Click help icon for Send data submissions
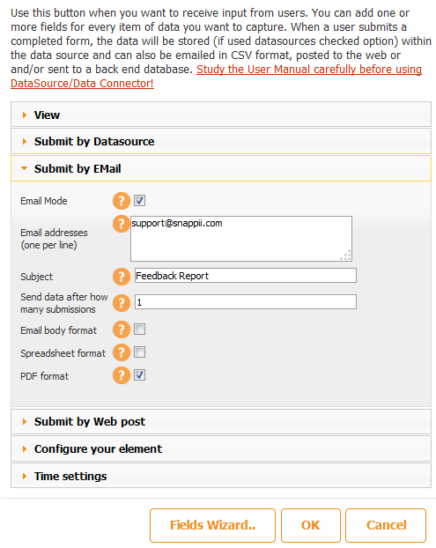The image size is (436, 548). pyautogui.click(x=122, y=303)
